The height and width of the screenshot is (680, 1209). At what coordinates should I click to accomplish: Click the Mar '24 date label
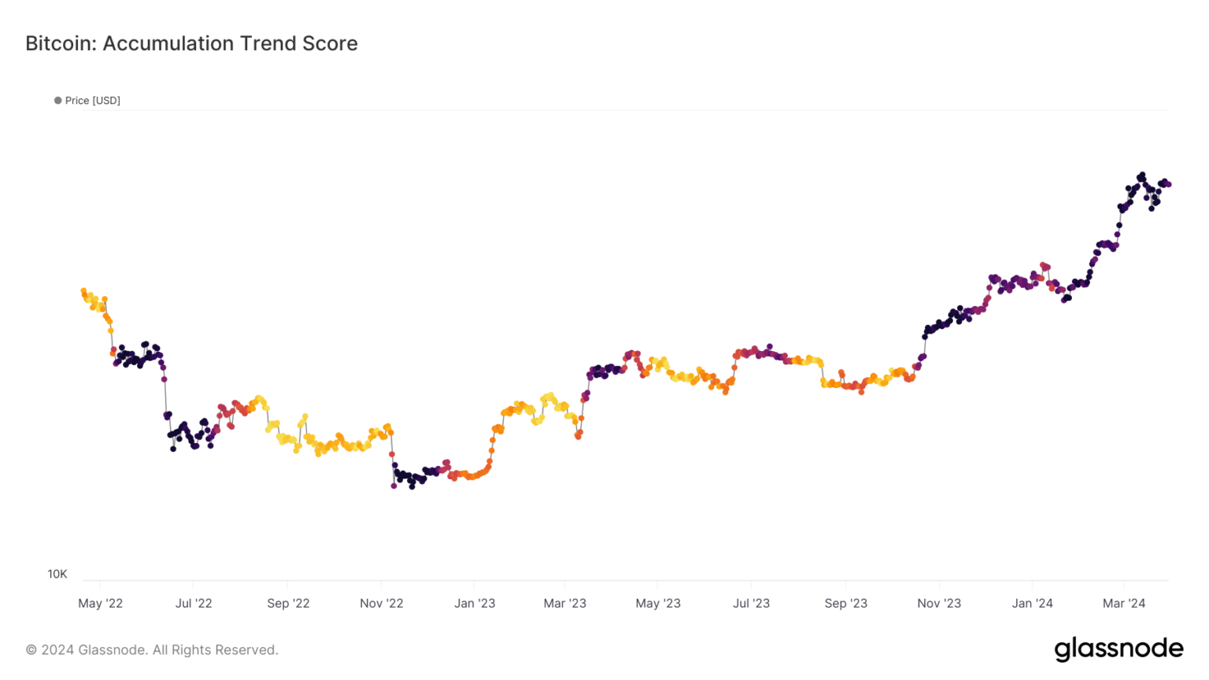pos(1124,604)
